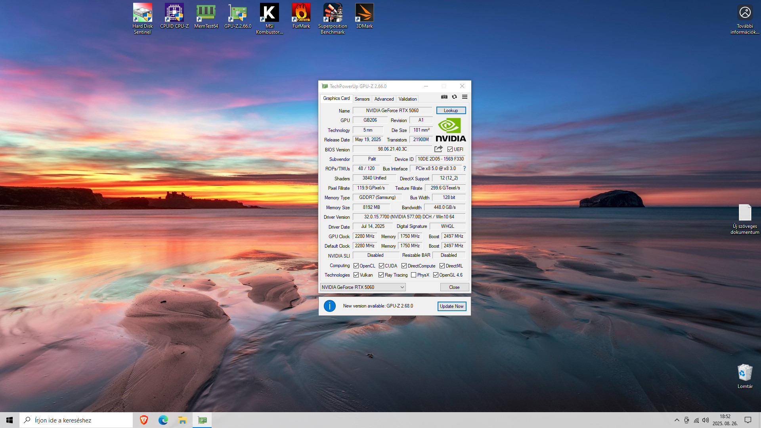Click the BIOS export share icon

(438, 149)
